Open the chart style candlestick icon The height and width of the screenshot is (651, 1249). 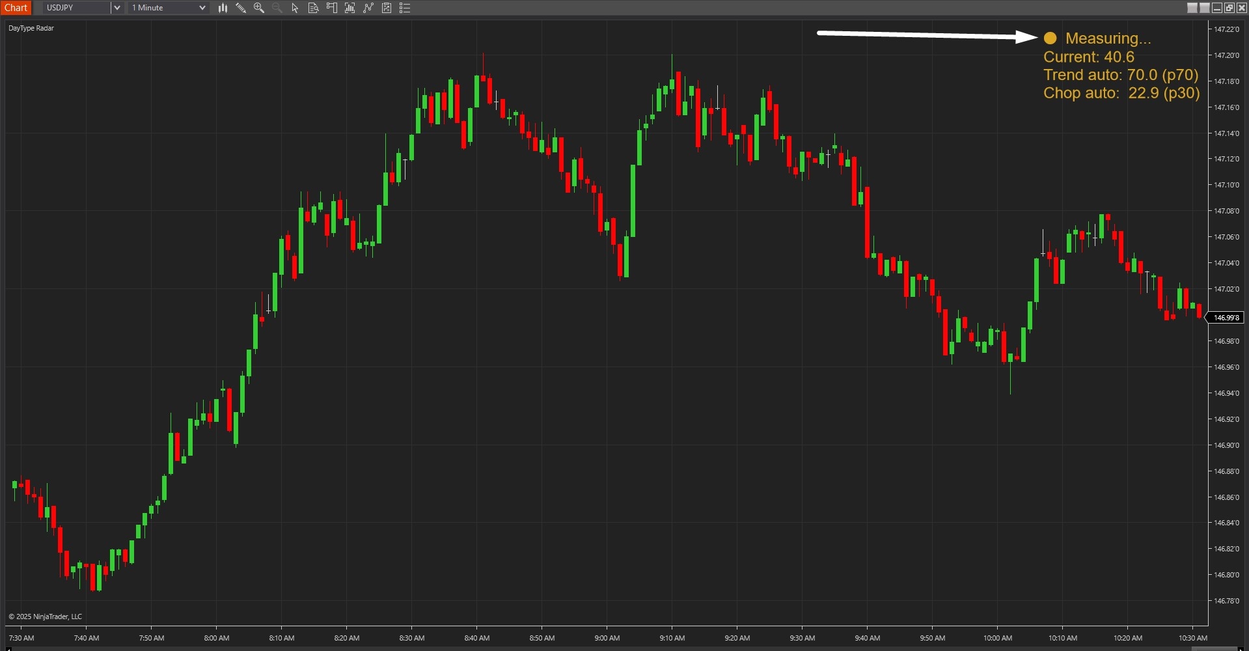coord(223,8)
